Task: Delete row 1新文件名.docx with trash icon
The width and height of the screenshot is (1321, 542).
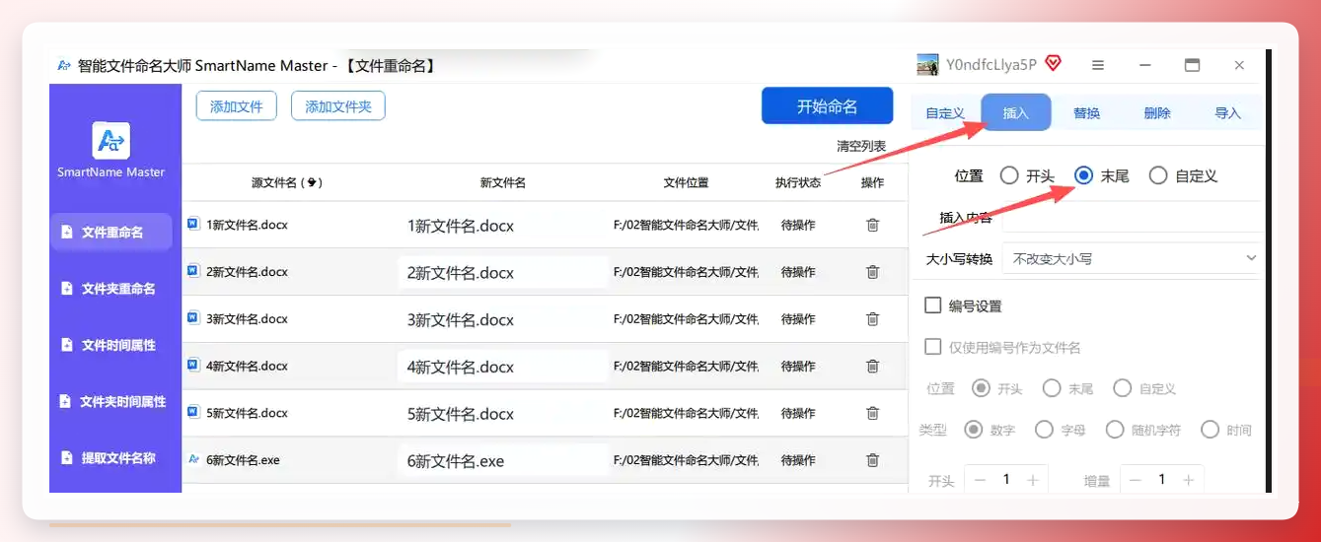Action: pos(872,225)
